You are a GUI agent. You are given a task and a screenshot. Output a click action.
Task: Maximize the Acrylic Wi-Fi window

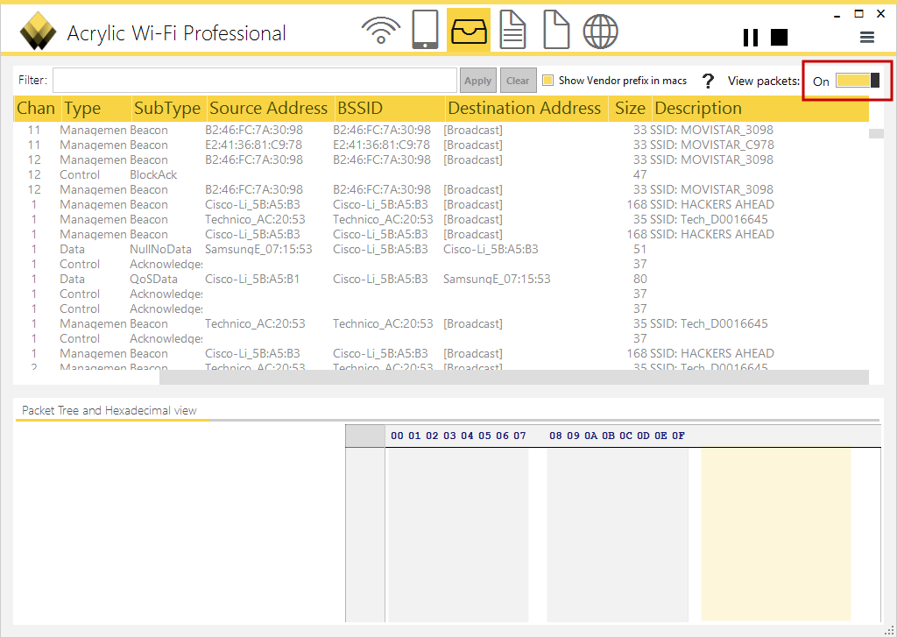[858, 14]
